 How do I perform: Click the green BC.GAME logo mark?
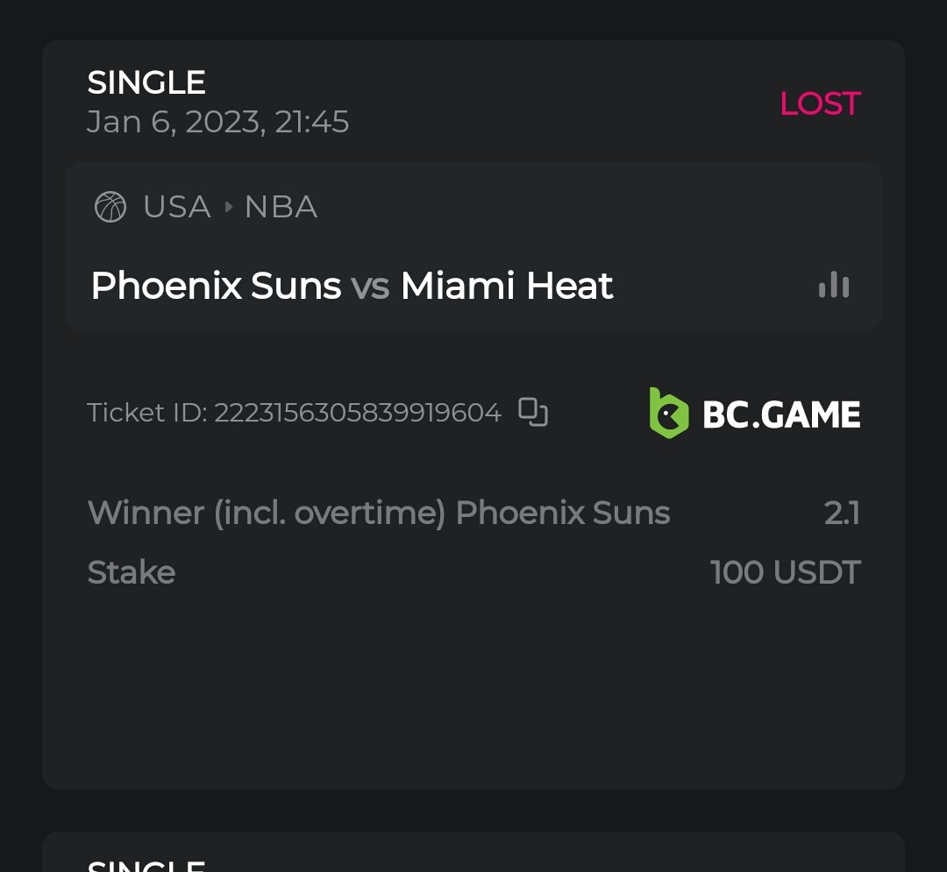(x=668, y=413)
